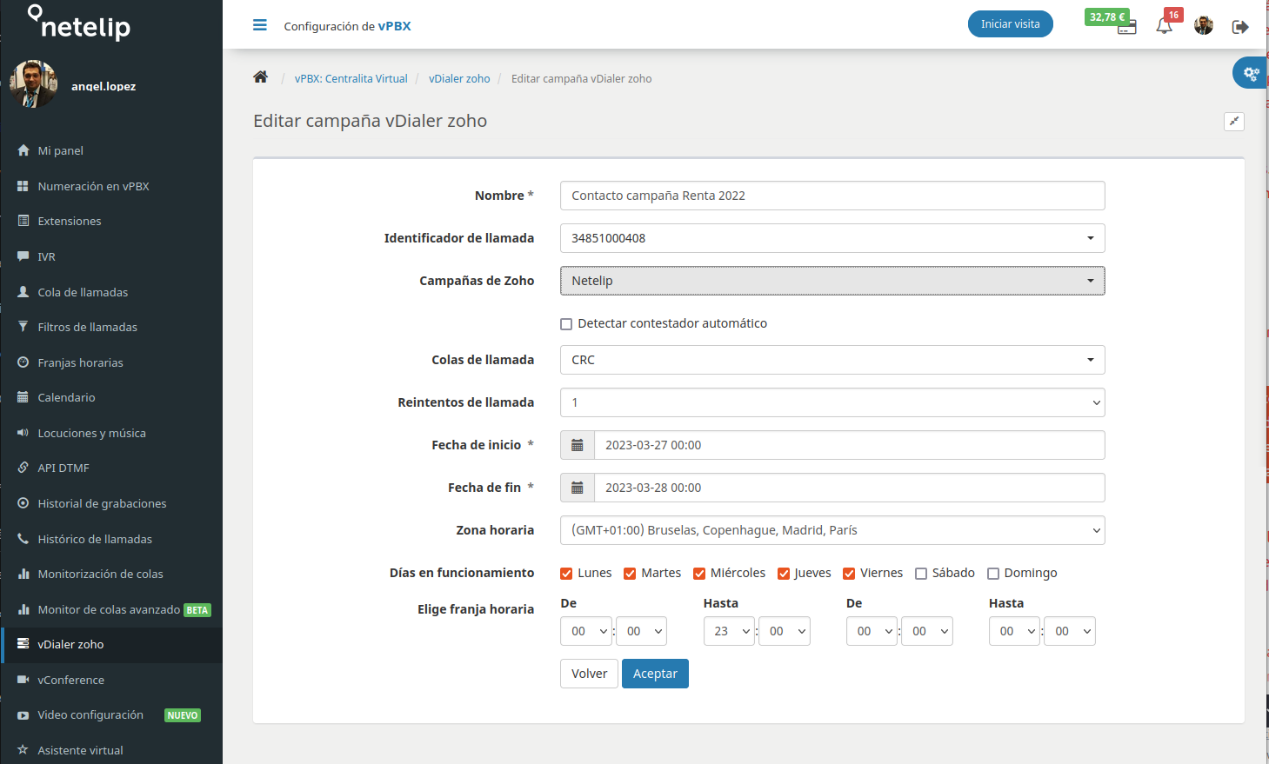1269x764 pixels.
Task: Uncheck the Miércoles day checkbox
Action: point(699,574)
